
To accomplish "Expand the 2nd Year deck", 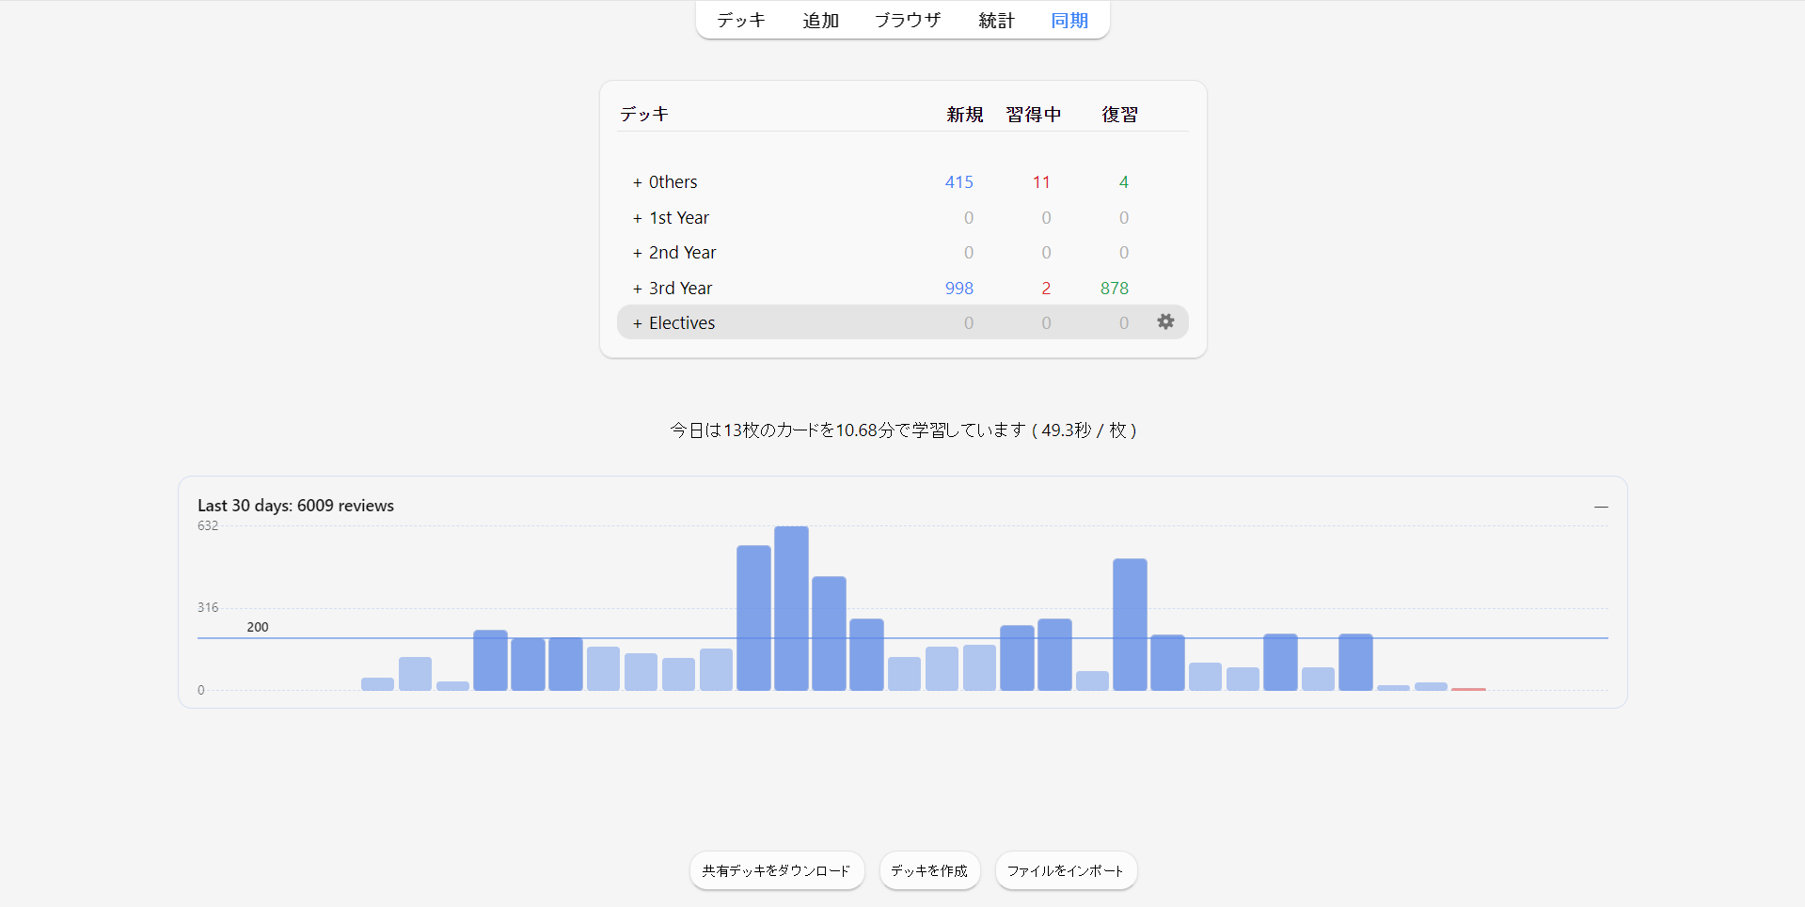I will pos(637,253).
